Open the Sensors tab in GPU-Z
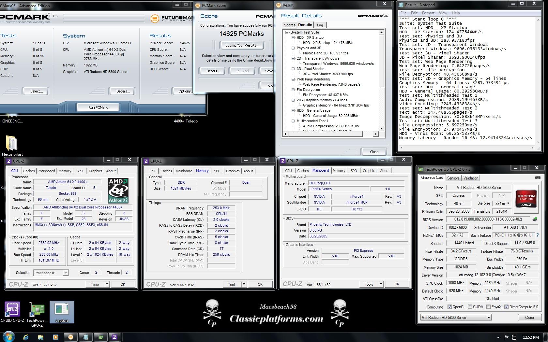The image size is (548, 342). (453, 178)
